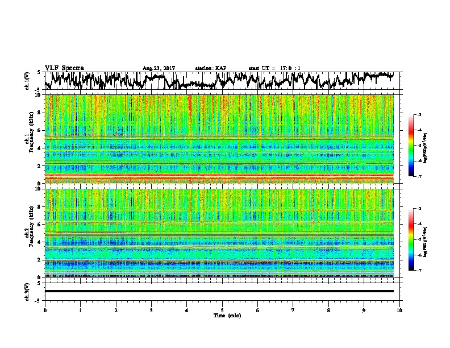This screenshot has width=450, height=348.
Task: Click the "10" kHz tick on ch.1 spectrogram
Action: tap(39, 95)
